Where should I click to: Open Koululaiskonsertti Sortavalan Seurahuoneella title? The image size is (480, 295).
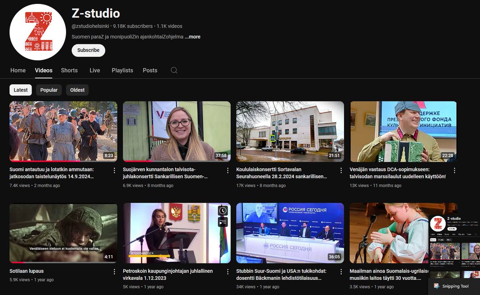coord(282,173)
